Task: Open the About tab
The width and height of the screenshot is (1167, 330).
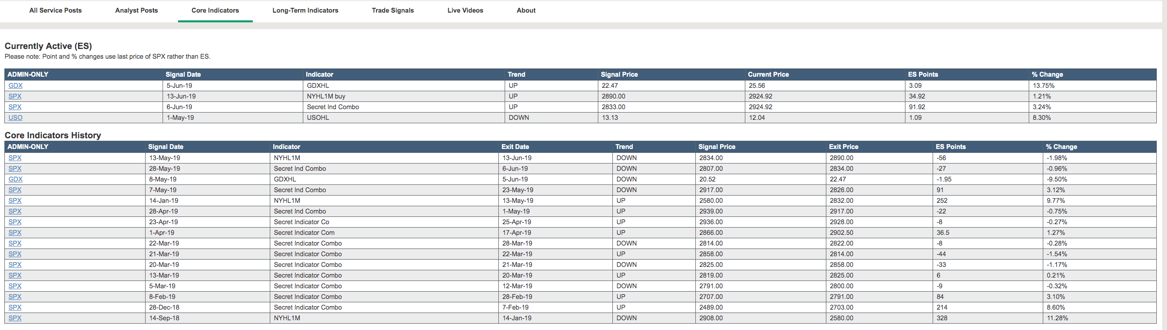Action: click(x=526, y=10)
